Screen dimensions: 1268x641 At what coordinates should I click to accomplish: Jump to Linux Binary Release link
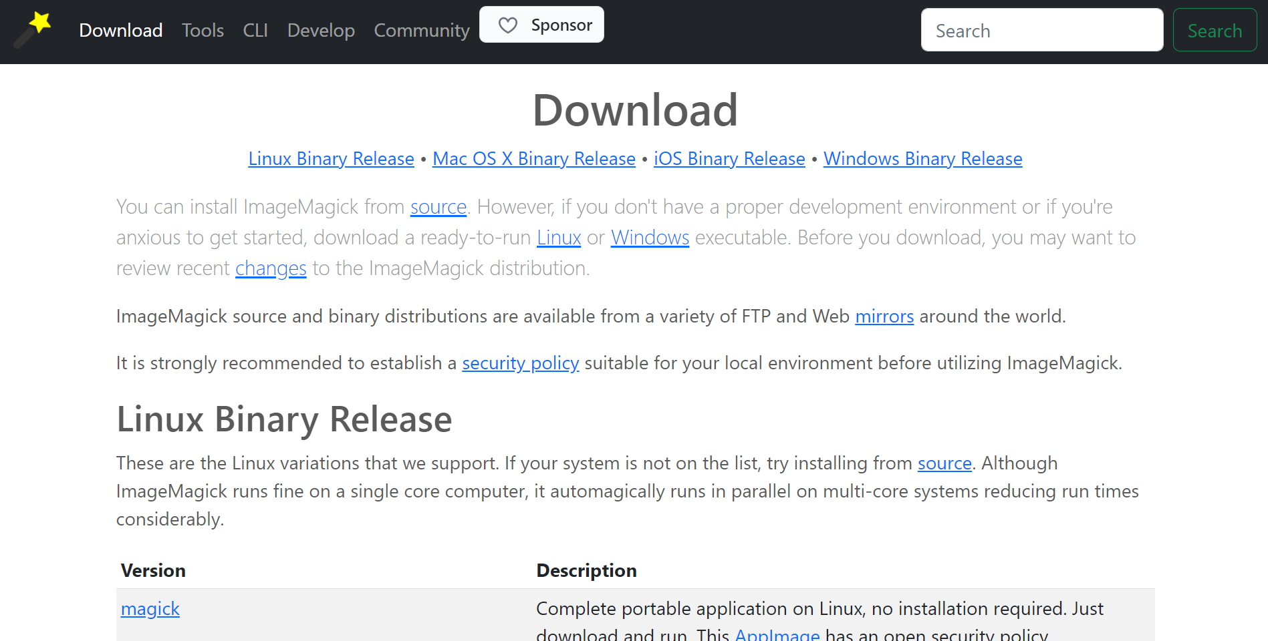[331, 159]
